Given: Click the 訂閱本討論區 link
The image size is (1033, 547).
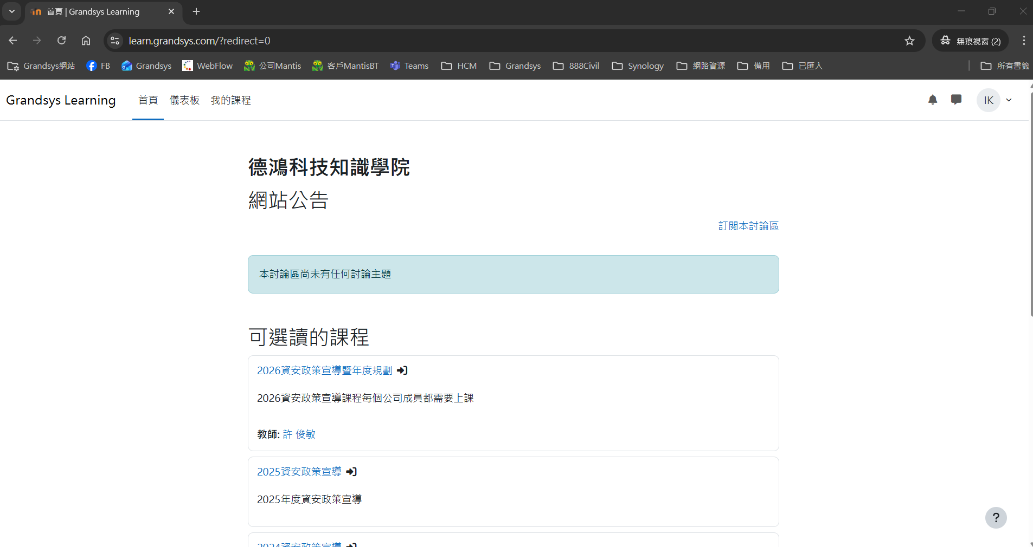Looking at the screenshot, I should point(748,226).
